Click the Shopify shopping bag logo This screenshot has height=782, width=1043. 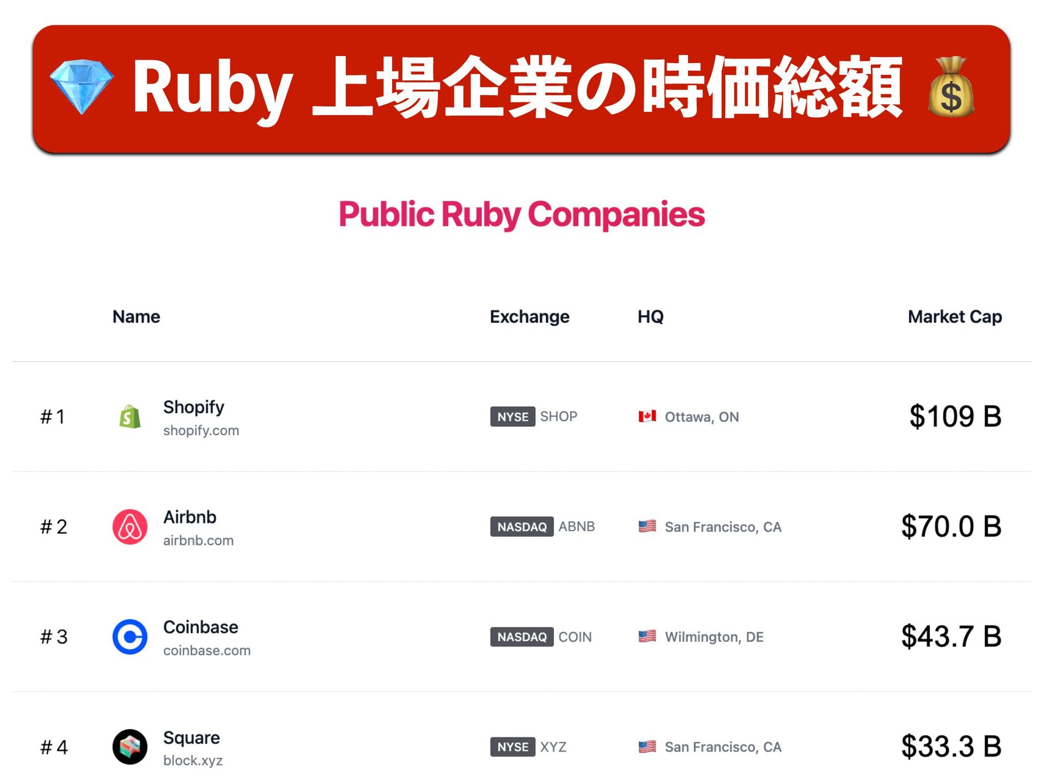[130, 417]
